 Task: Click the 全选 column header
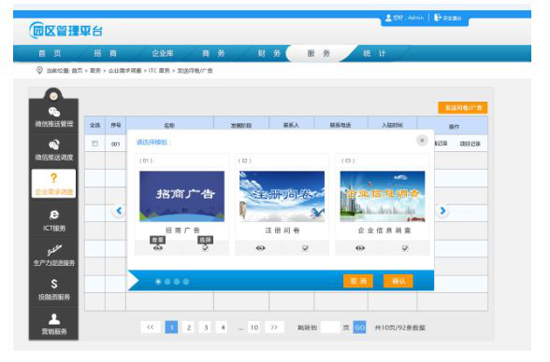pos(95,125)
